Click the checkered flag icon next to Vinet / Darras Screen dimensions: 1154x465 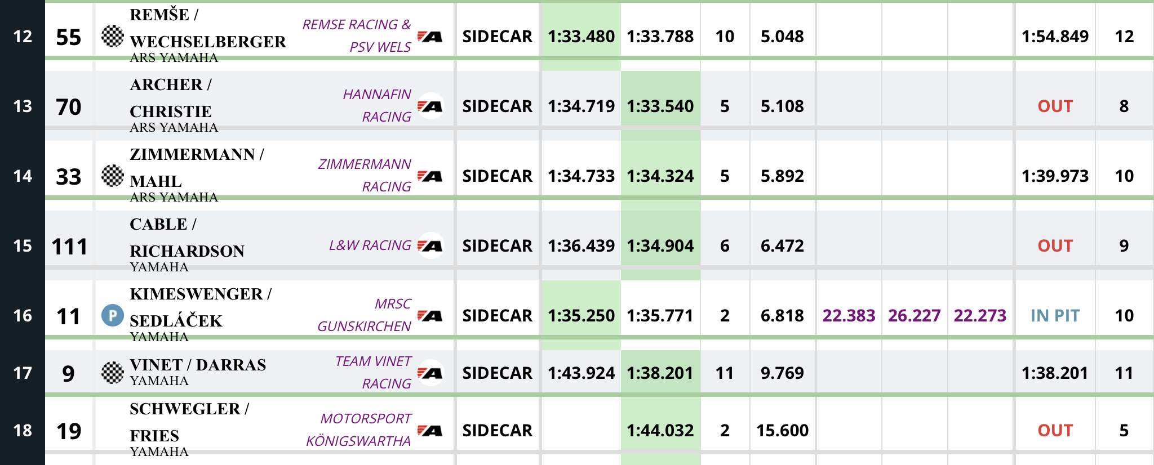click(113, 373)
